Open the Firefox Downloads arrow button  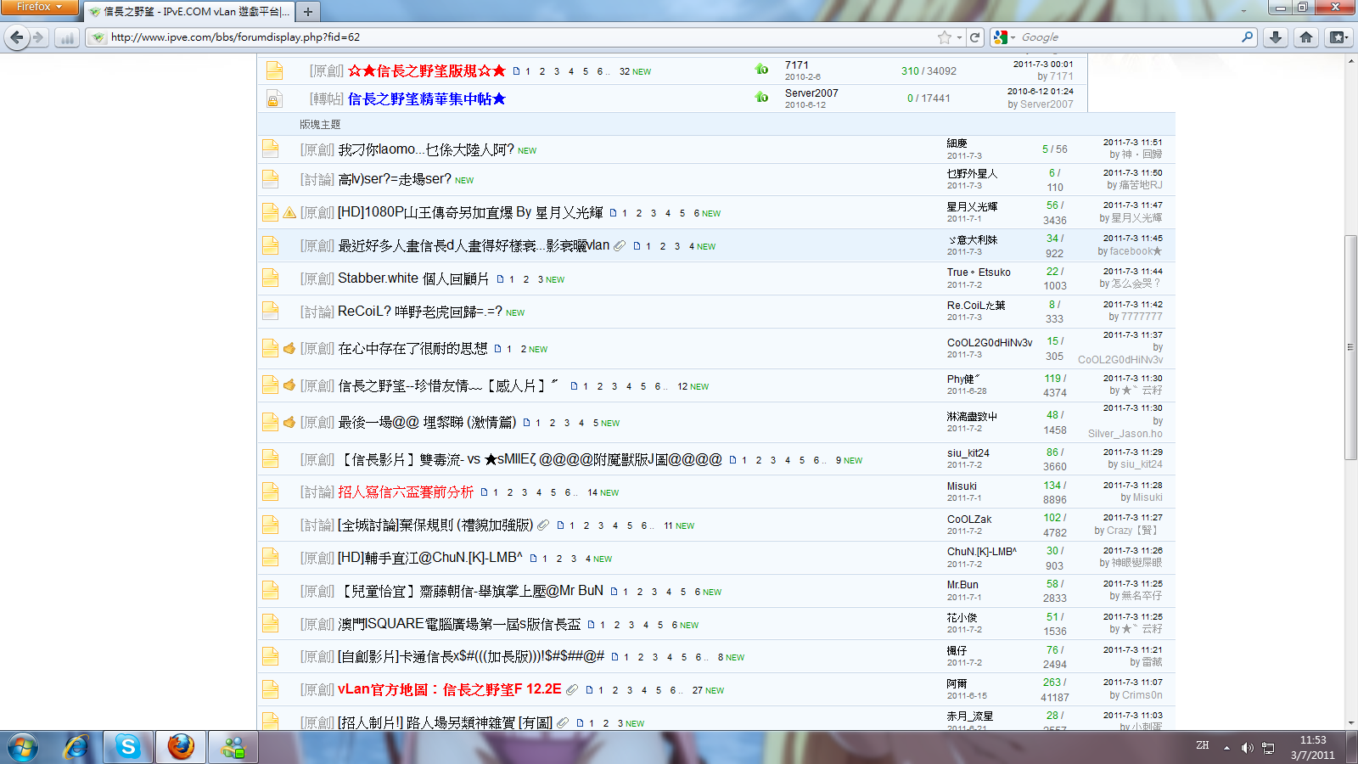coord(1275,37)
